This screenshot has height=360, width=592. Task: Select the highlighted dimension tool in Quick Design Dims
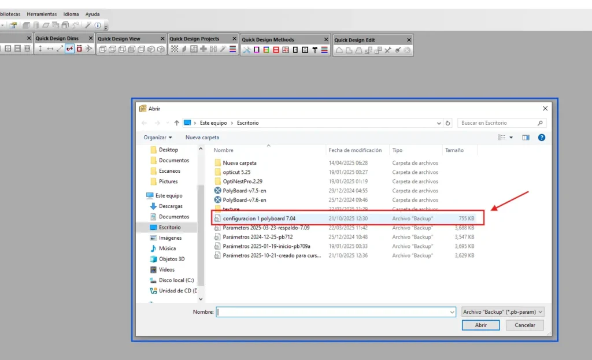(x=70, y=49)
